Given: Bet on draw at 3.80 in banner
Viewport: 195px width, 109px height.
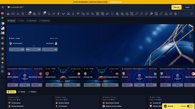Looking at the screenshot, I should tap(33, 49).
